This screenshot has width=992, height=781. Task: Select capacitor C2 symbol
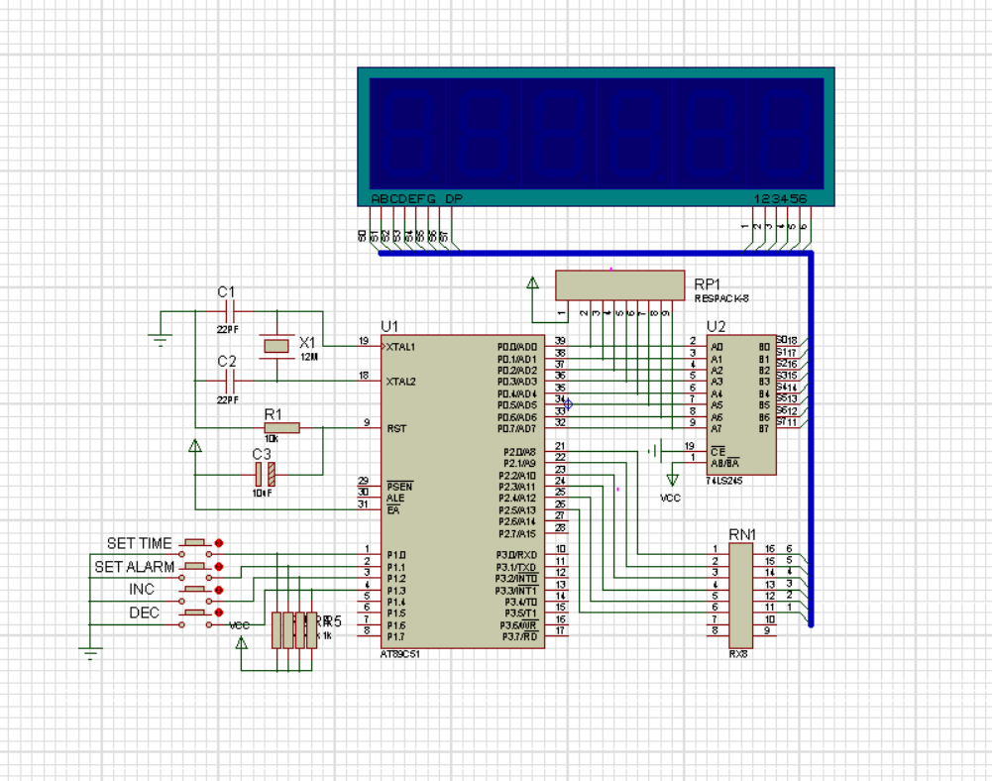[x=231, y=381]
